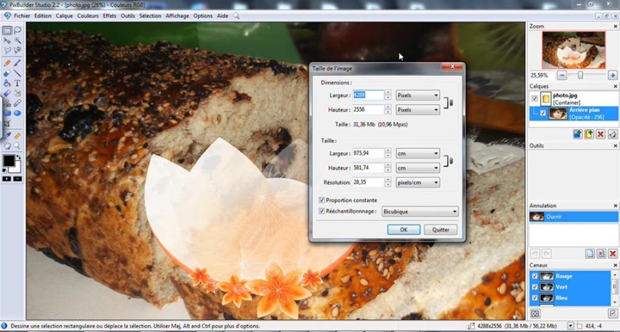Swap foreground and background colors
The width and height of the screenshot is (620, 332).
point(18,158)
